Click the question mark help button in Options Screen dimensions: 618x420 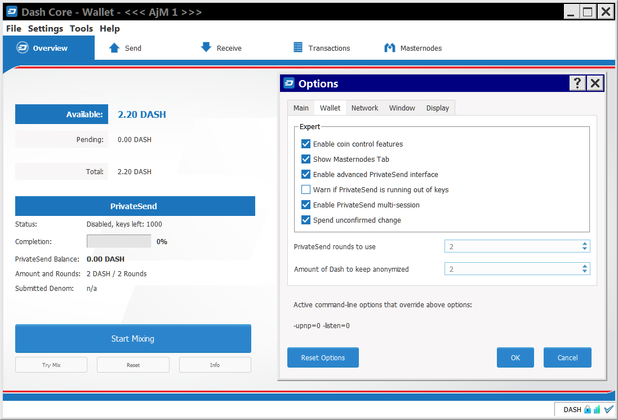pyautogui.click(x=577, y=83)
